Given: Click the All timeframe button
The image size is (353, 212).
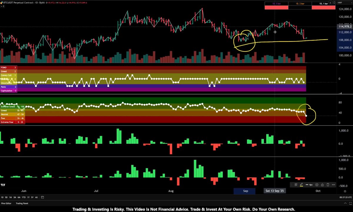Looking at the screenshot, I should point(36,197).
